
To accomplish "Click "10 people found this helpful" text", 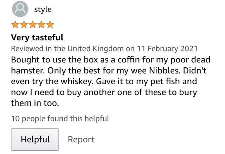I will tap(60, 119).
